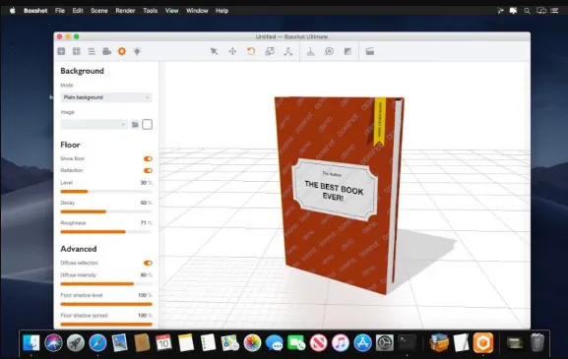This screenshot has height=359, width=568.
Task: Adjust the Roughness slider
Action: (106, 232)
